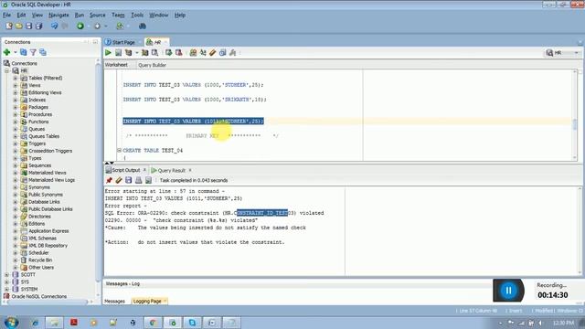585x329 pixels.
Task: Expand the Procedures node
Action: (16, 114)
